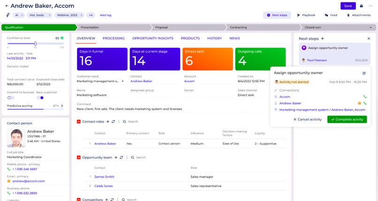Refresh the Contact roles list

[113, 121]
